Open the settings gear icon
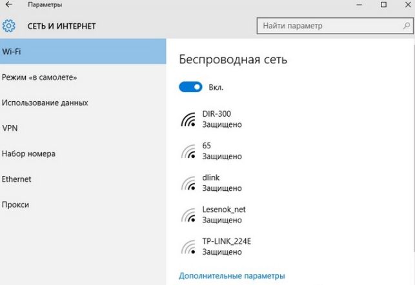The height and width of the screenshot is (285, 415). (x=9, y=26)
